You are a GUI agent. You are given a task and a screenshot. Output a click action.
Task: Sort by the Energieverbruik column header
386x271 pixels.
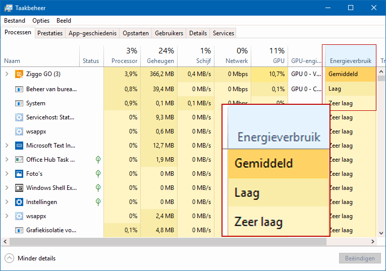[x=351, y=56]
